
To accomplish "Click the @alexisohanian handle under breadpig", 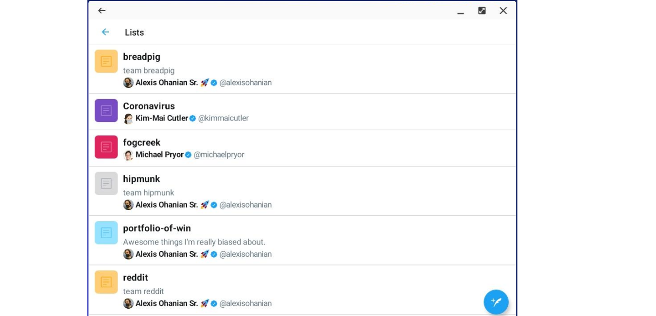I will (245, 83).
